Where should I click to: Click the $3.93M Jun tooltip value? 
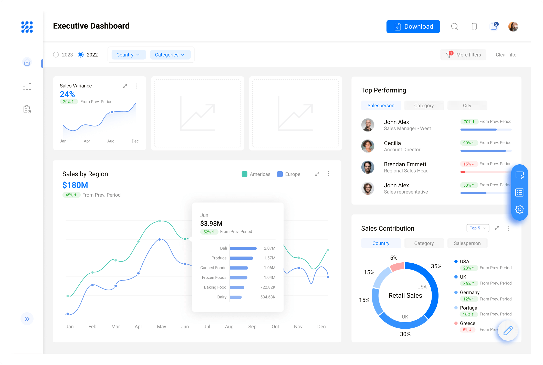coord(211,223)
